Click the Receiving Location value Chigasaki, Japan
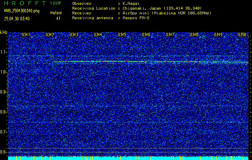Image resolution: width=252 pixels, height=160 pixels. tap(162, 8)
